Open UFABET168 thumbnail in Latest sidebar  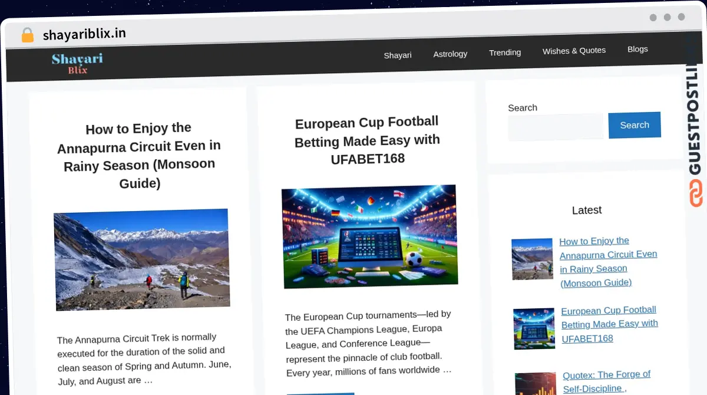pos(534,329)
